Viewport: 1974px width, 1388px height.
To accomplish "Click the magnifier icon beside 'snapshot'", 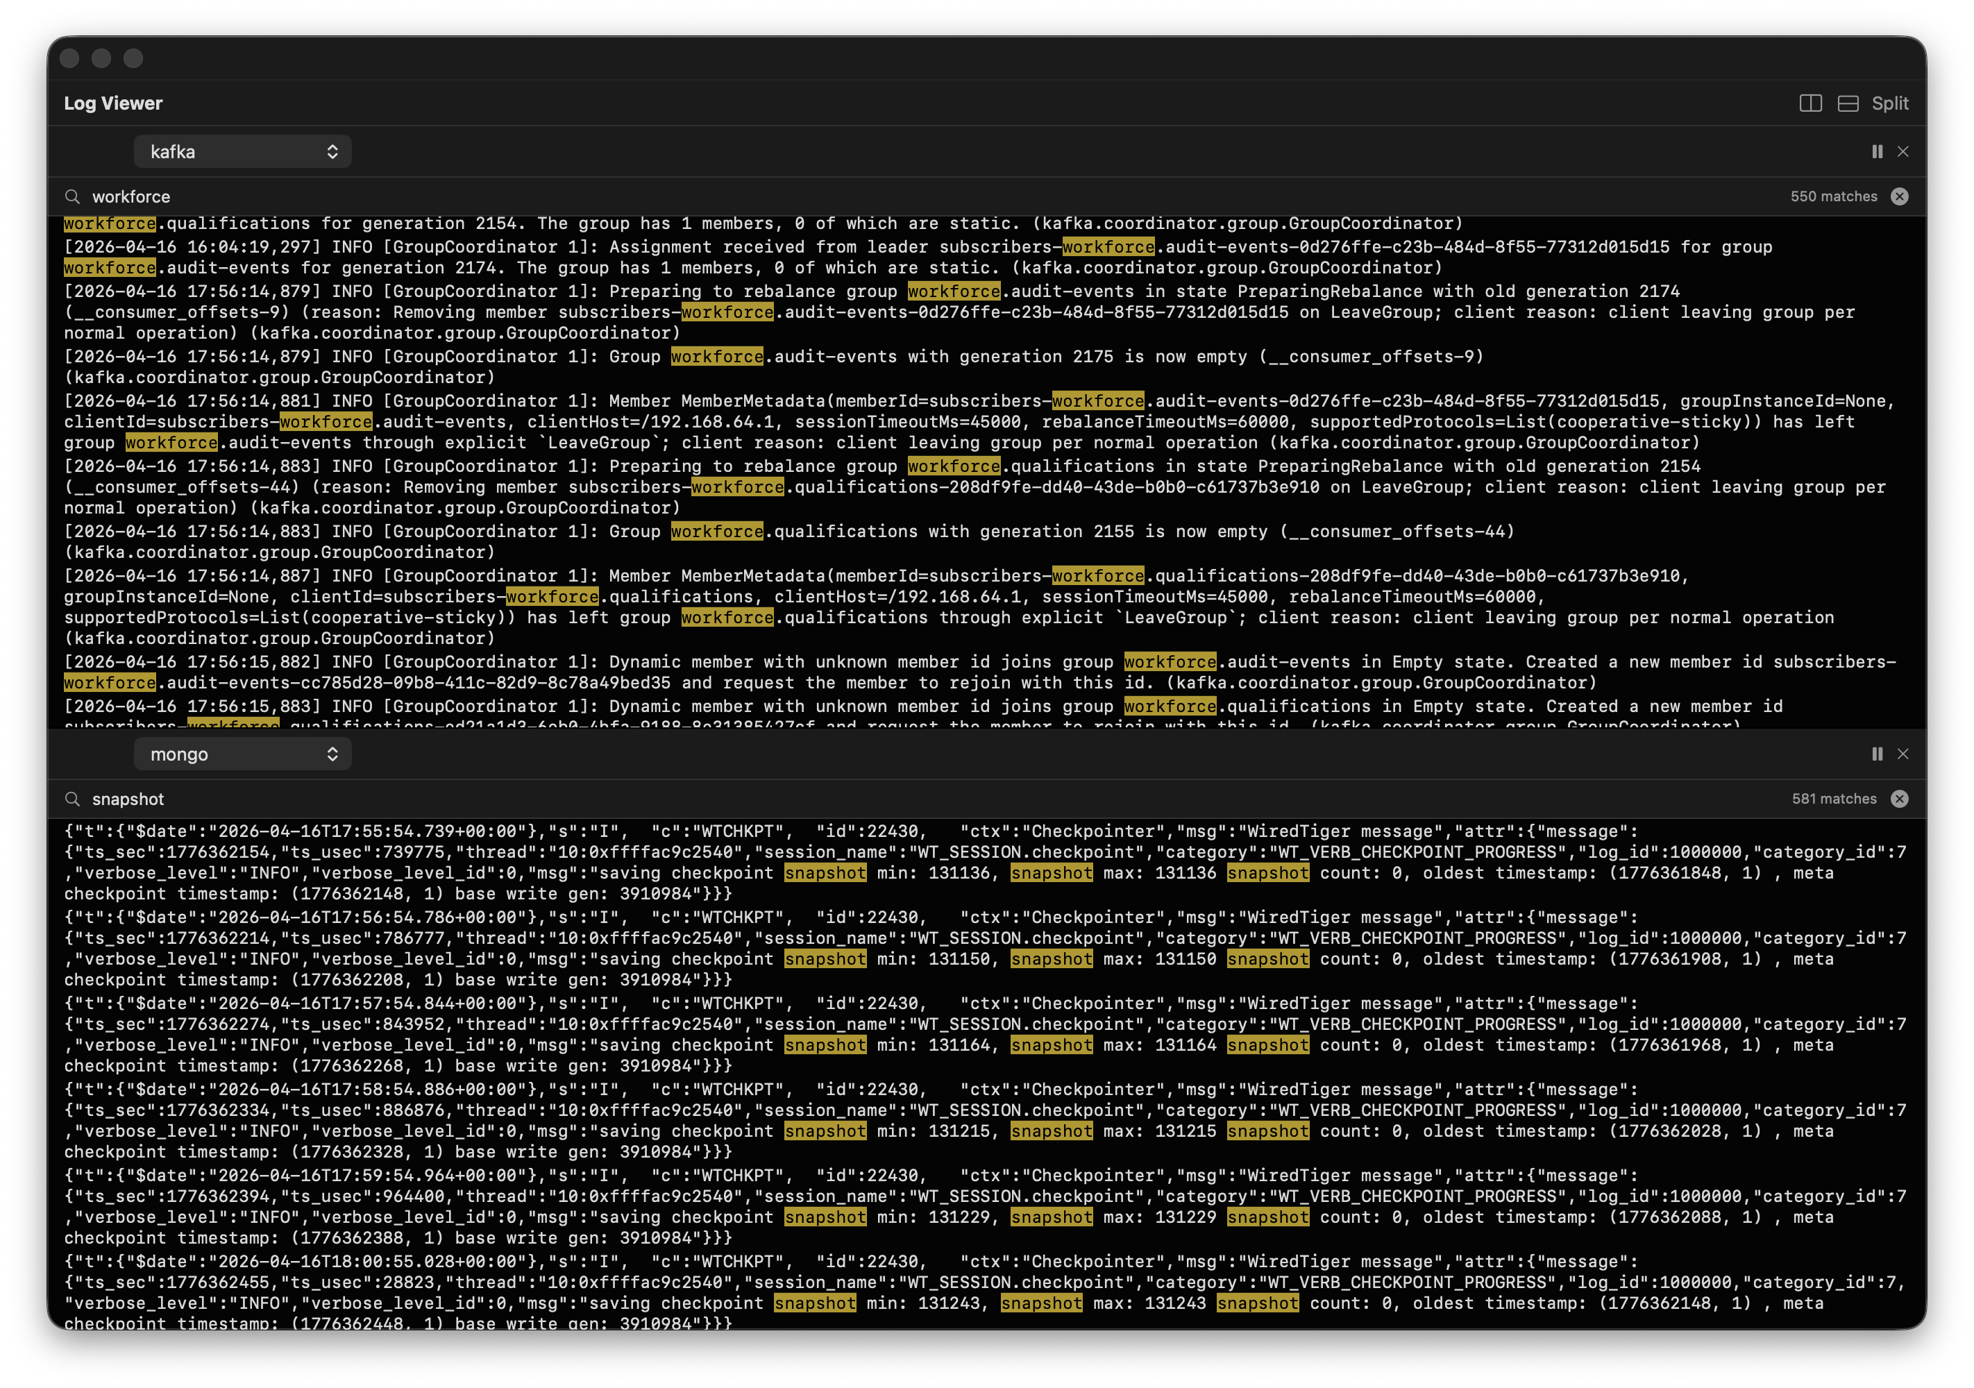I will point(72,799).
